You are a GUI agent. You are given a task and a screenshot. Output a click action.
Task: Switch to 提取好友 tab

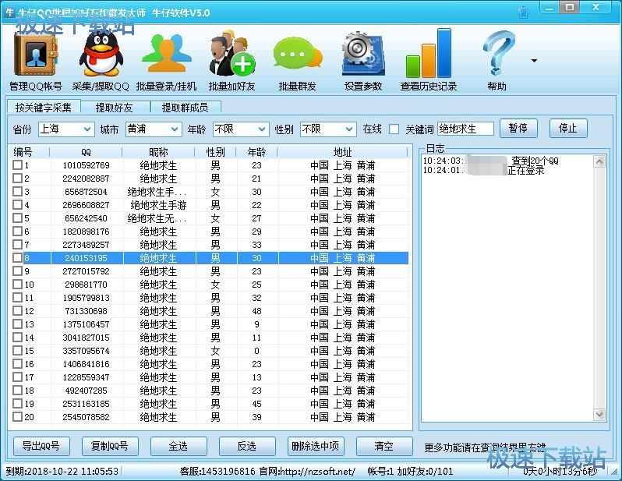pos(115,108)
